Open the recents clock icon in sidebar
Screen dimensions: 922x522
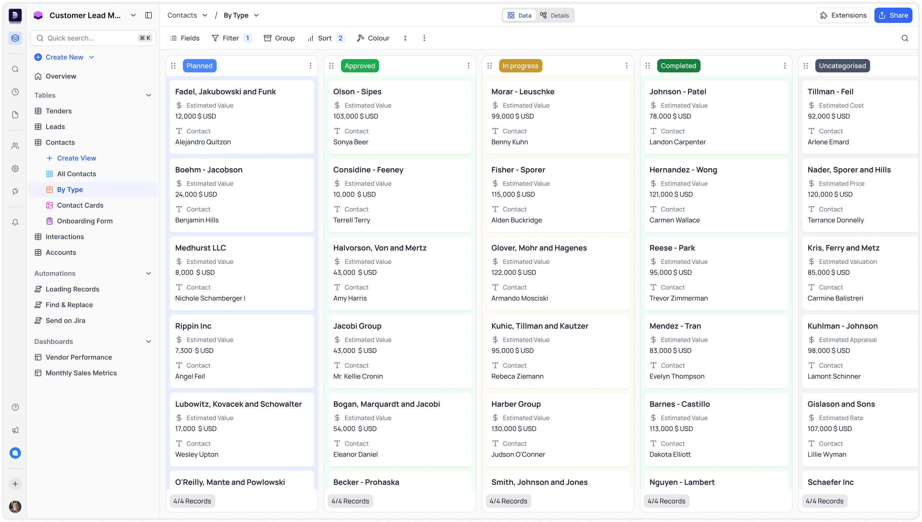(15, 92)
